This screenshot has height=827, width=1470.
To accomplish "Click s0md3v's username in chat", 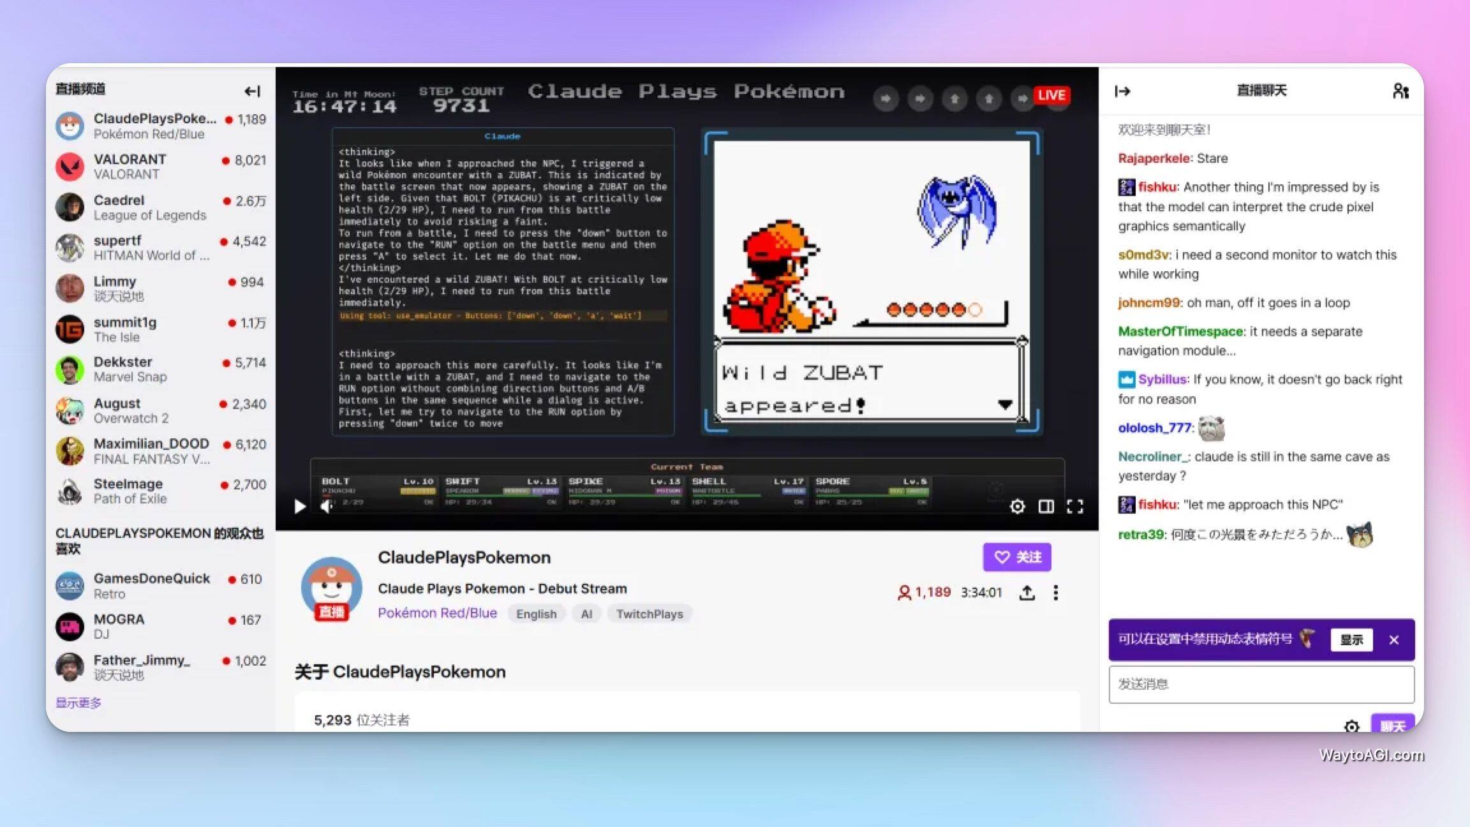I will click(x=1143, y=255).
